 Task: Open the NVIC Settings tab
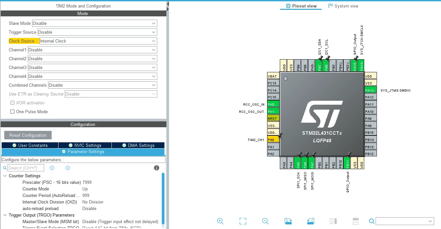(85, 145)
